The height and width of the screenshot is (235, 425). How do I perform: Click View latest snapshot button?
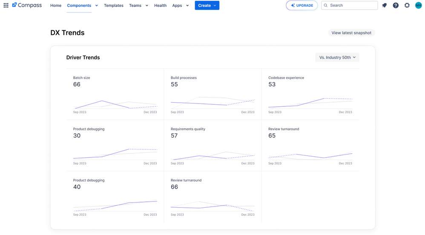point(351,33)
